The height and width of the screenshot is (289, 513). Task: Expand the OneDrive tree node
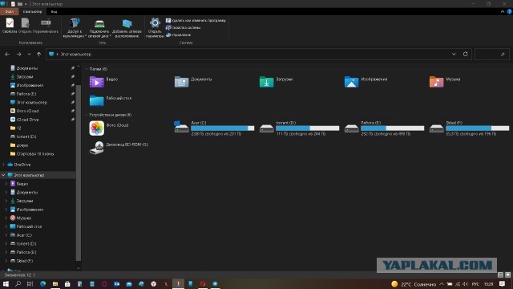(3, 165)
